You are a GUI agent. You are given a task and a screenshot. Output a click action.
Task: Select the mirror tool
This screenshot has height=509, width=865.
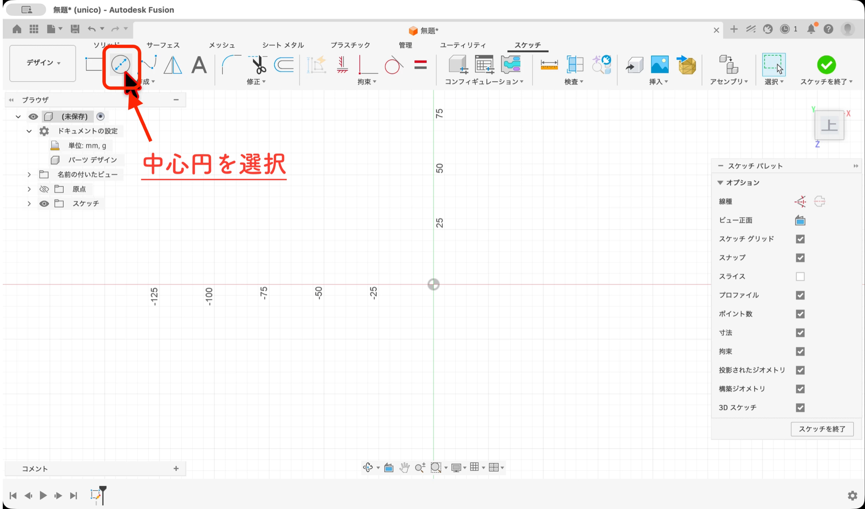(x=172, y=65)
